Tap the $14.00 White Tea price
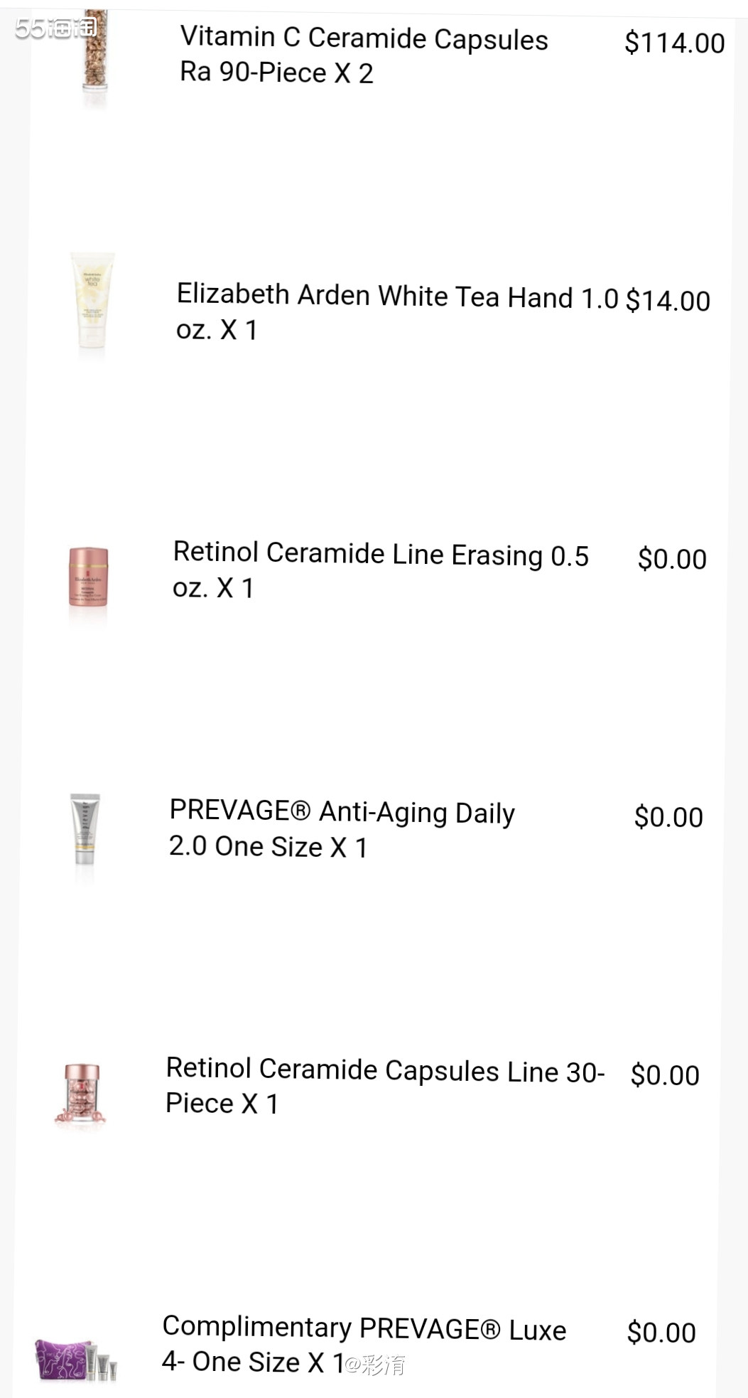 [x=668, y=301]
